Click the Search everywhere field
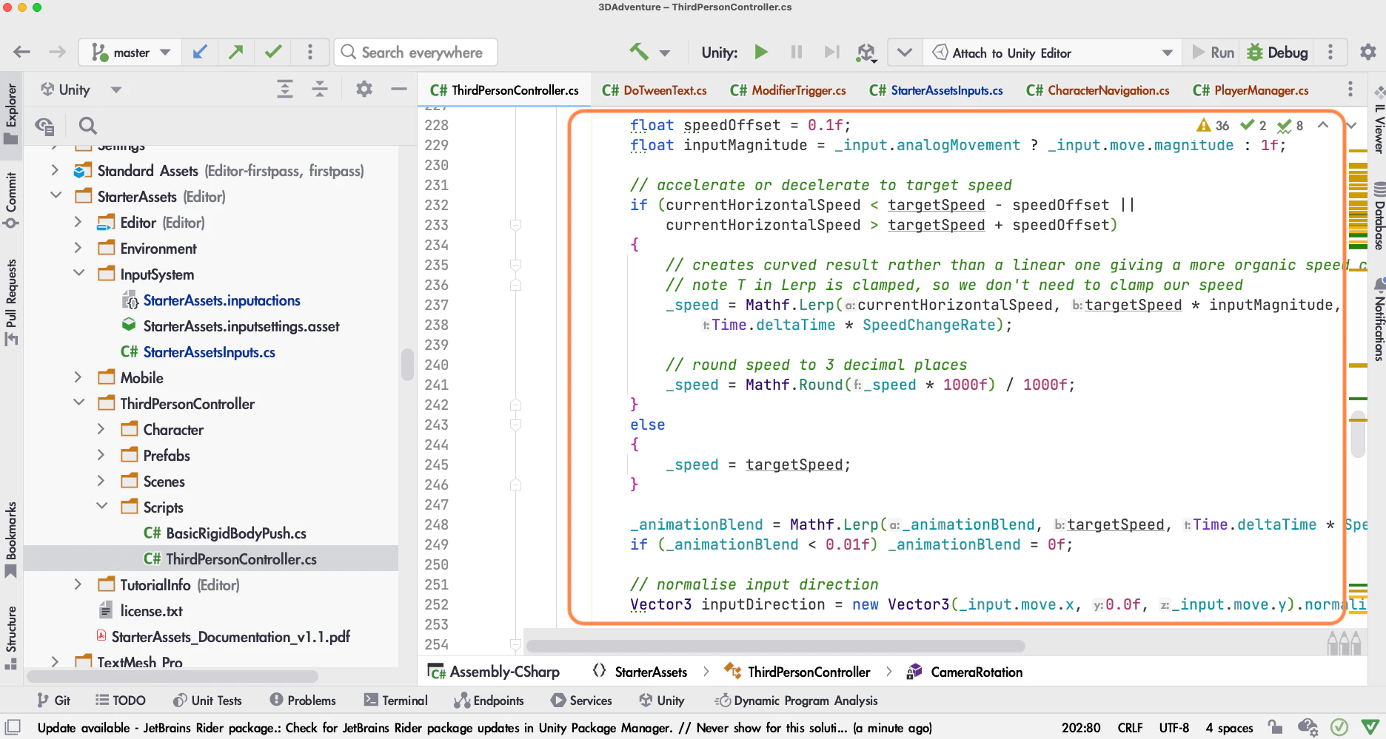 coord(415,53)
